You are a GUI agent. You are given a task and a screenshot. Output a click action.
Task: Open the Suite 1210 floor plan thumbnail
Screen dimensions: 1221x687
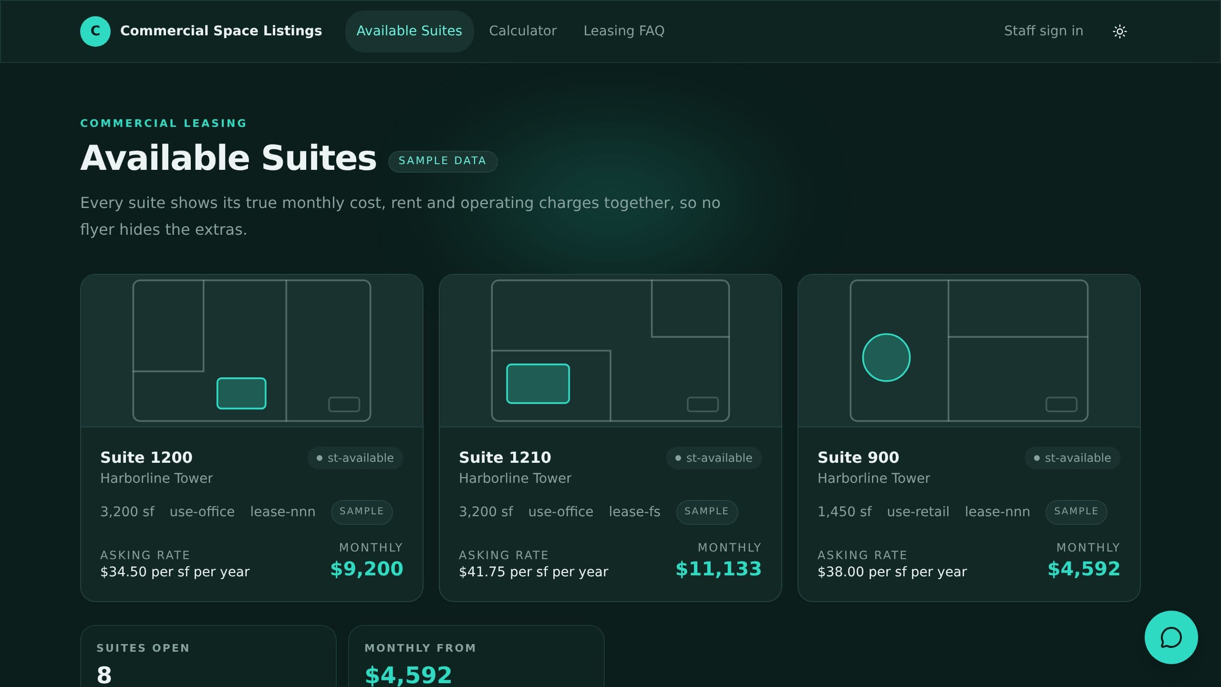(x=610, y=351)
